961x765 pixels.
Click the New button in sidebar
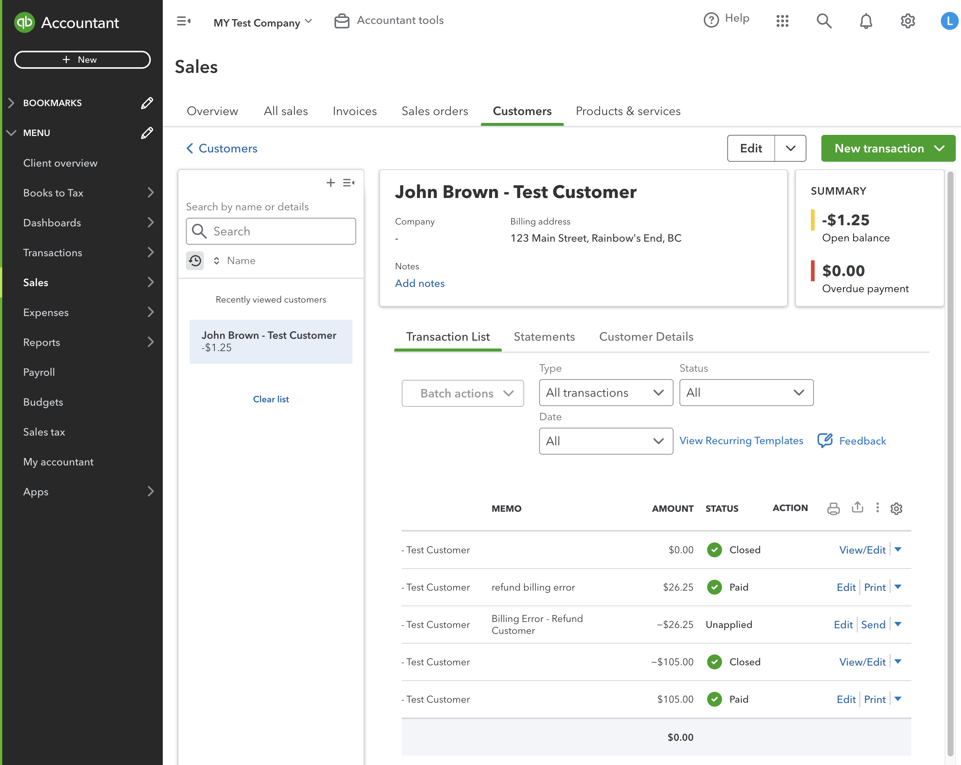point(83,60)
